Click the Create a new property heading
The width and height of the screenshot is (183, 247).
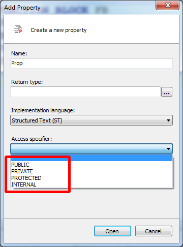(x=58, y=30)
